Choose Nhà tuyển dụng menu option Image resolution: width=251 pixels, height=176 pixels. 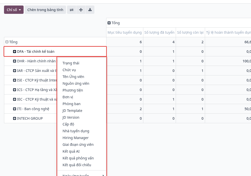pos(82,131)
